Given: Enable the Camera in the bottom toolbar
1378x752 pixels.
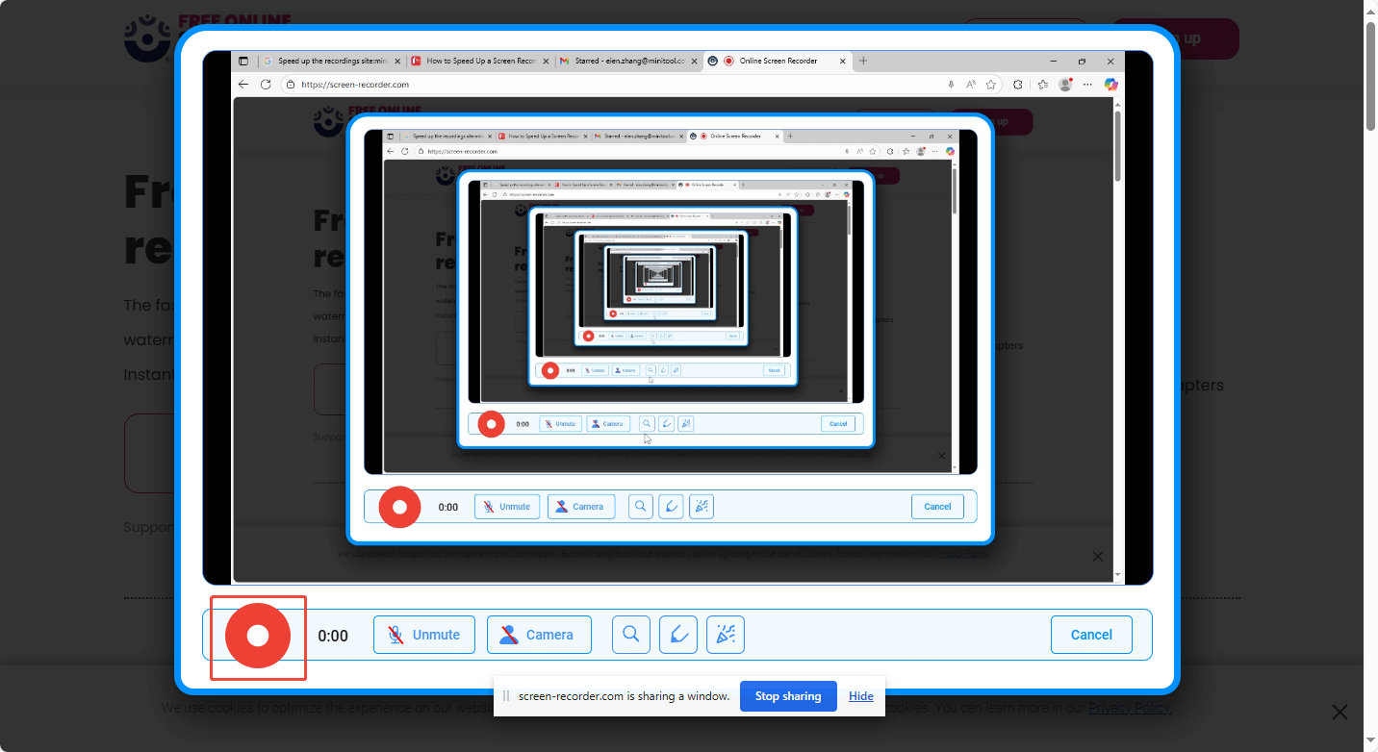Looking at the screenshot, I should pyautogui.click(x=539, y=635).
